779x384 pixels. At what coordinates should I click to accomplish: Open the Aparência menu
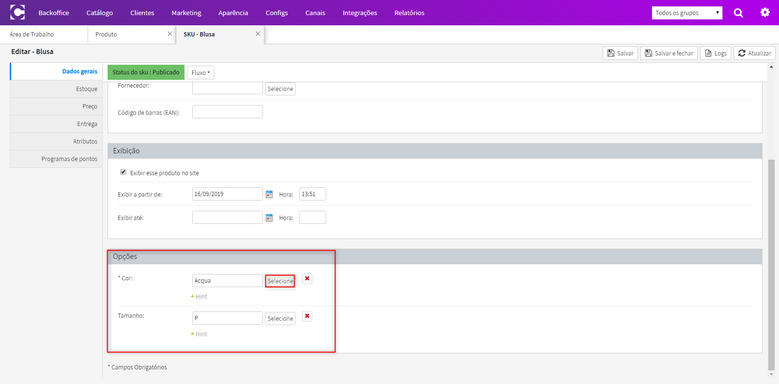(x=233, y=13)
